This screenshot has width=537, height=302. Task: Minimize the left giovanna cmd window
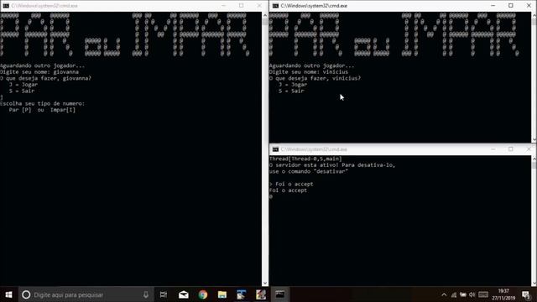(x=224, y=6)
